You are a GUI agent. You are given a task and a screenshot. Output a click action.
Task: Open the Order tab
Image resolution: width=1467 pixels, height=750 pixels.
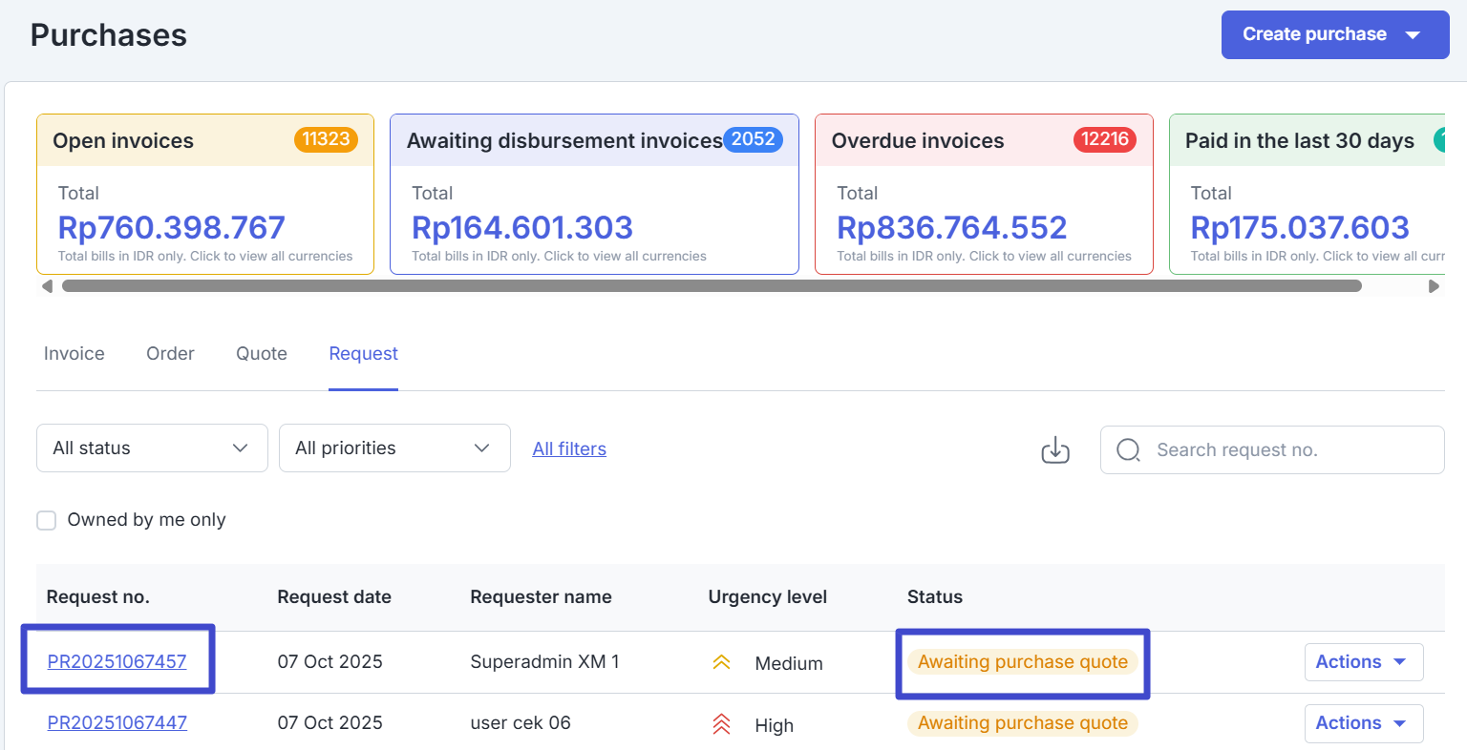(x=170, y=354)
